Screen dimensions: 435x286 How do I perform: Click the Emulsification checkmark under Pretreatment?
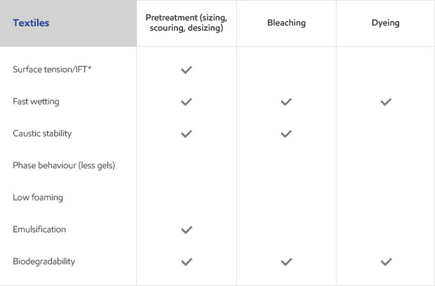pos(186,230)
